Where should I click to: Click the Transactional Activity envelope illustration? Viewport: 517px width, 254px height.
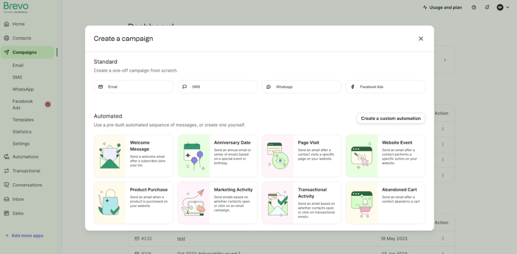(278, 203)
